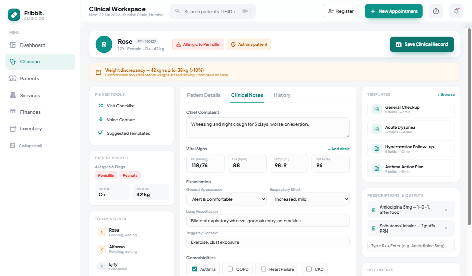472x276 pixels.
Task: Switch to the Patient Details tab
Action: pos(203,95)
